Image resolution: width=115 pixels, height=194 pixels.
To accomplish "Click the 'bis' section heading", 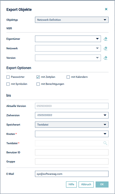I will 9,95.
